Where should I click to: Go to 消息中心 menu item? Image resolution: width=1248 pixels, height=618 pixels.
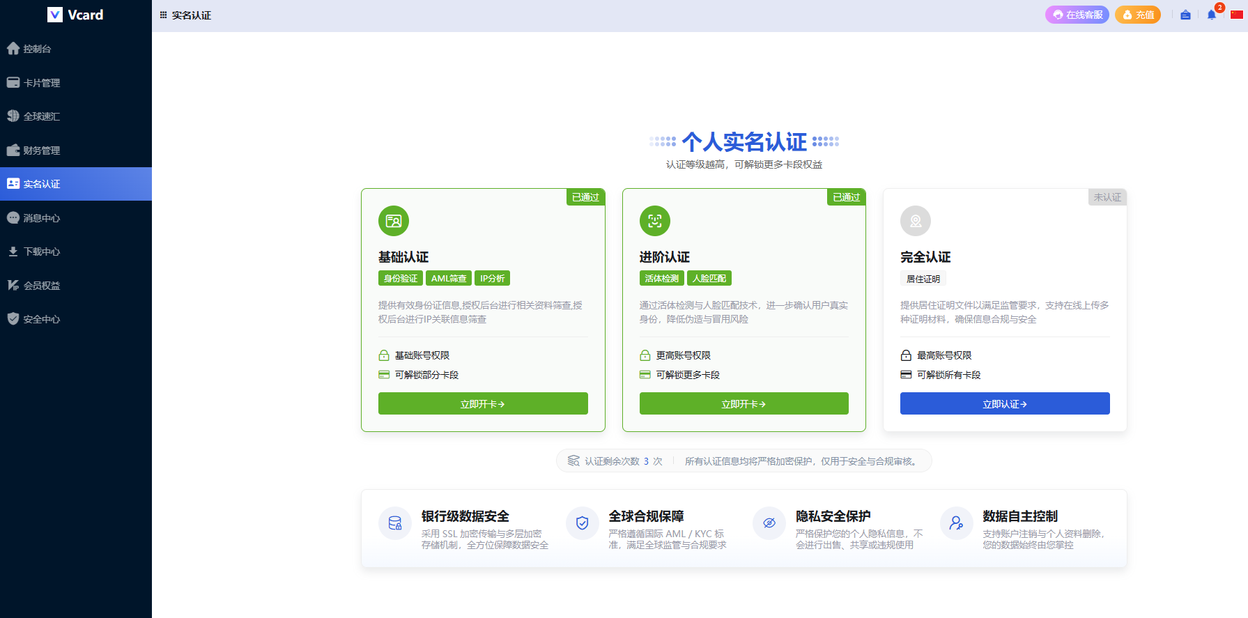pyautogui.click(x=76, y=217)
